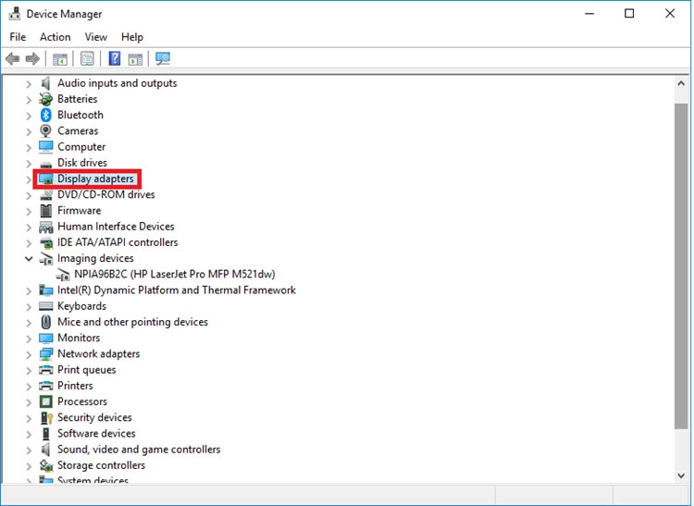Click the Forward arrow toolbar icon

[32, 58]
